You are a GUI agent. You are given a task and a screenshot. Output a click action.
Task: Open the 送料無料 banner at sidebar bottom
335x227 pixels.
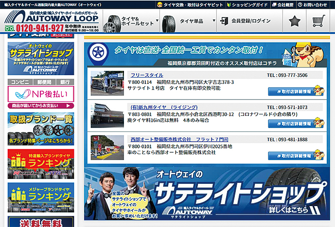click(41, 222)
